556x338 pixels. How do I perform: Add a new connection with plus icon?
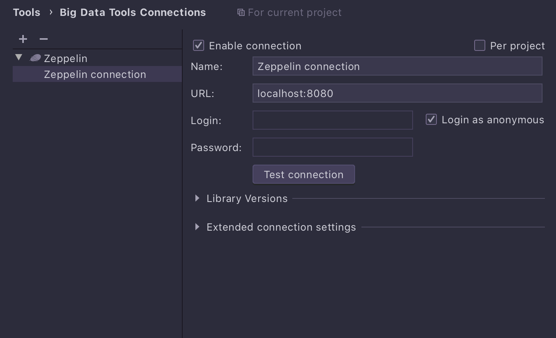pos(23,39)
